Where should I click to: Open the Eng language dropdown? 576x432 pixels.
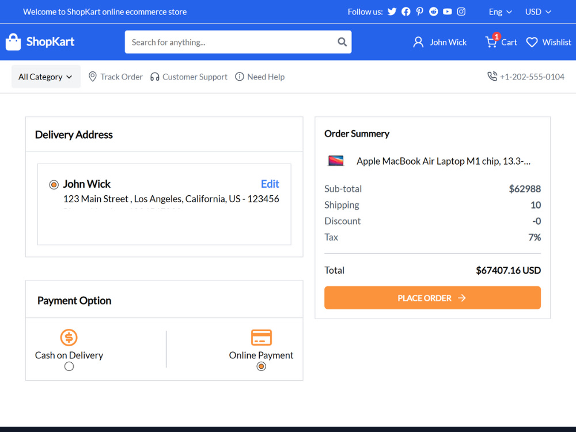tap(501, 12)
